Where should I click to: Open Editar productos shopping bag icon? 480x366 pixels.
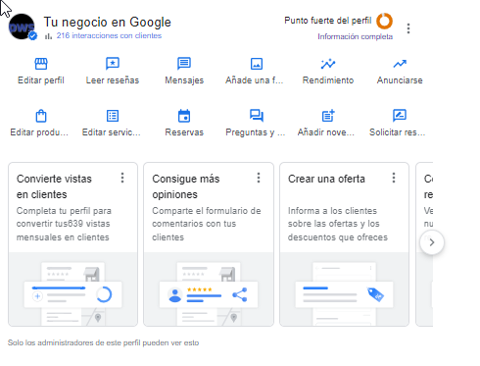(41, 116)
